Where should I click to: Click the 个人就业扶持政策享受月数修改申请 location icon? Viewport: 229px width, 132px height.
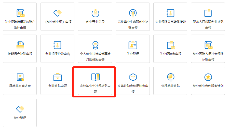tap(95, 45)
